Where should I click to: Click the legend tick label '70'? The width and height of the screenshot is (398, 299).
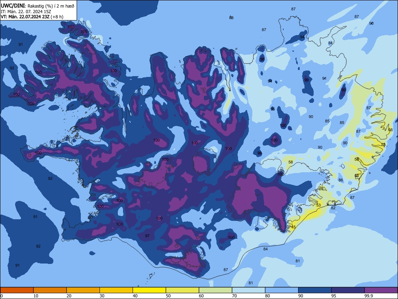(234, 296)
